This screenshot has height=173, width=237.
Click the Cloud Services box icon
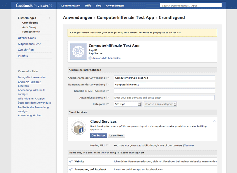pyautogui.click(x=78, y=127)
